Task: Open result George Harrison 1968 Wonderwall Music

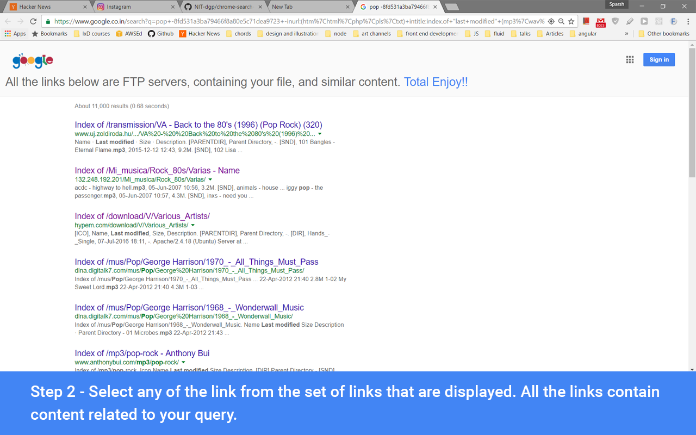Action: (189, 307)
